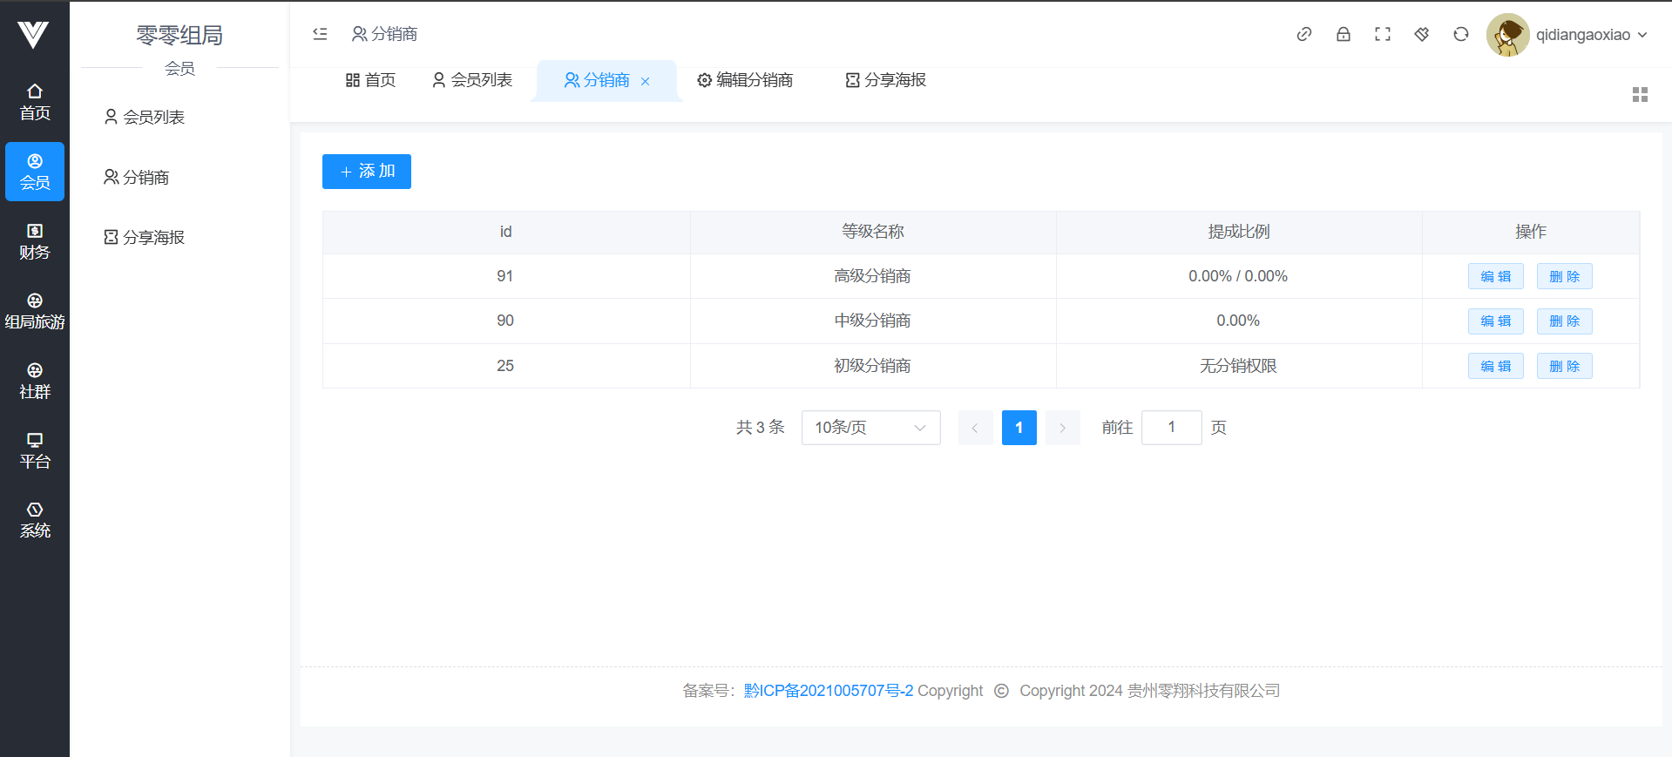Go to 系统 in left navigation
Image resolution: width=1672 pixels, height=757 pixels.
[x=35, y=520]
